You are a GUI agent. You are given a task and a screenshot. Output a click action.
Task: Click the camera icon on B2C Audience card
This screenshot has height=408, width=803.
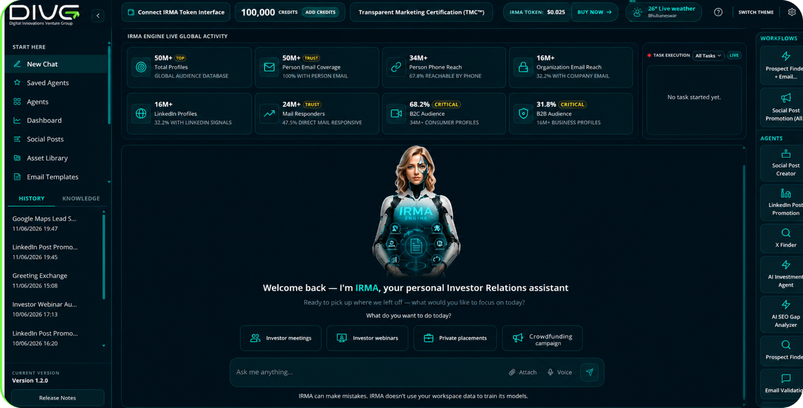coord(396,114)
